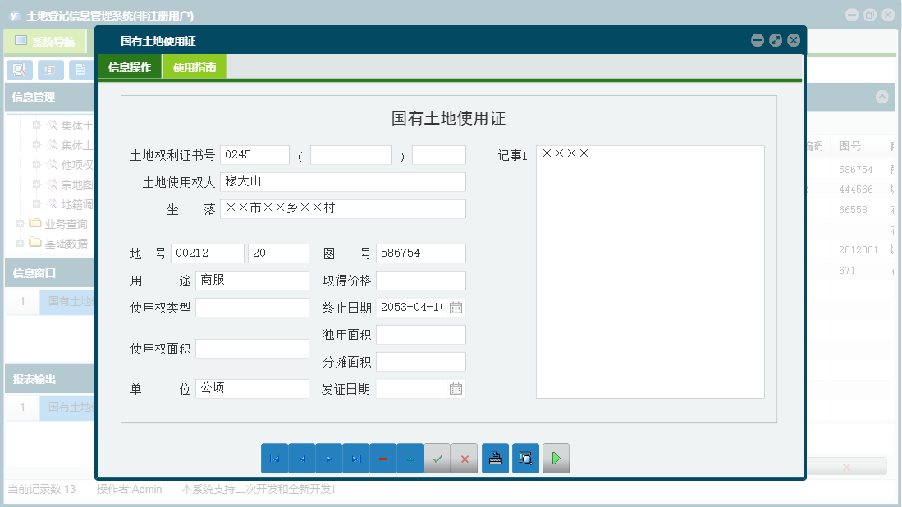Image resolution: width=902 pixels, height=507 pixels.
Task: Click table cell 671 in background window
Action: [x=847, y=271]
